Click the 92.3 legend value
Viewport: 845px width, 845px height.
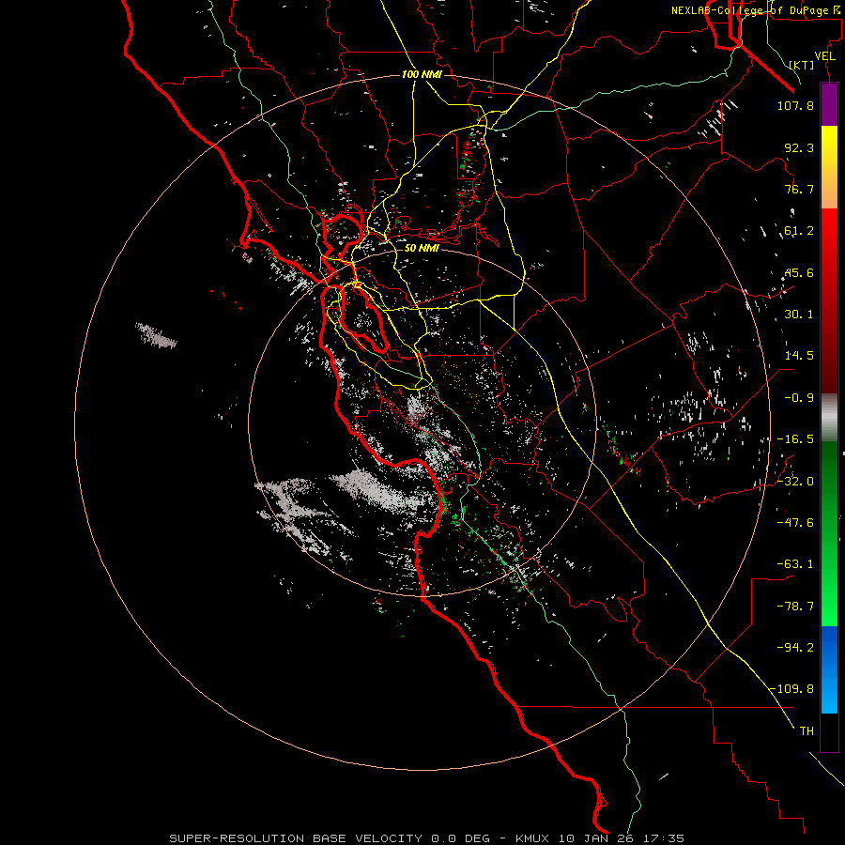(x=799, y=147)
